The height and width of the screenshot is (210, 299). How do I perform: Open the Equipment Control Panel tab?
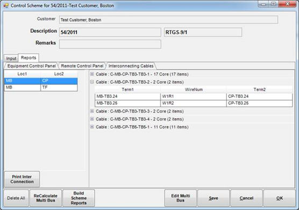[x=32, y=66]
